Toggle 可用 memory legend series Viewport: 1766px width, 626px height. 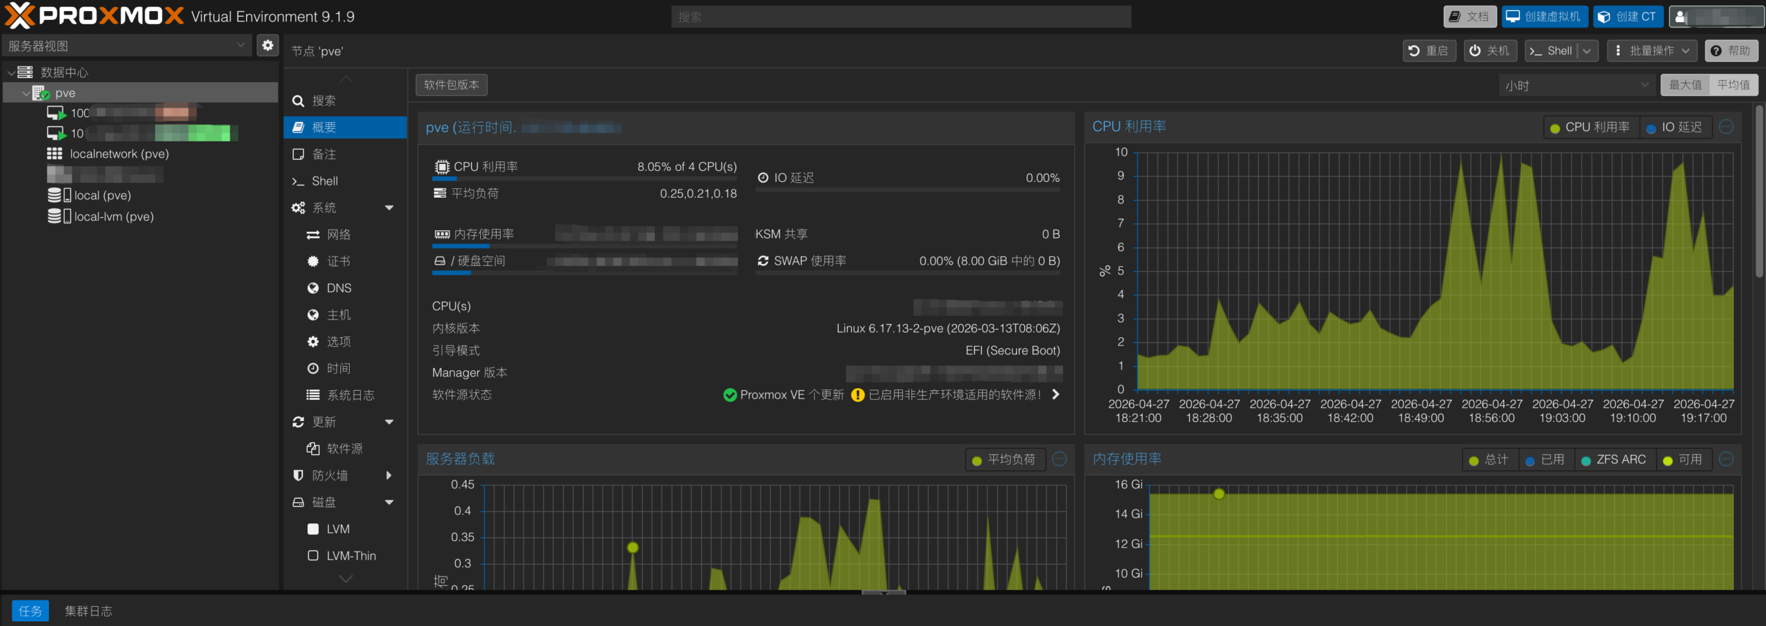(x=1683, y=460)
